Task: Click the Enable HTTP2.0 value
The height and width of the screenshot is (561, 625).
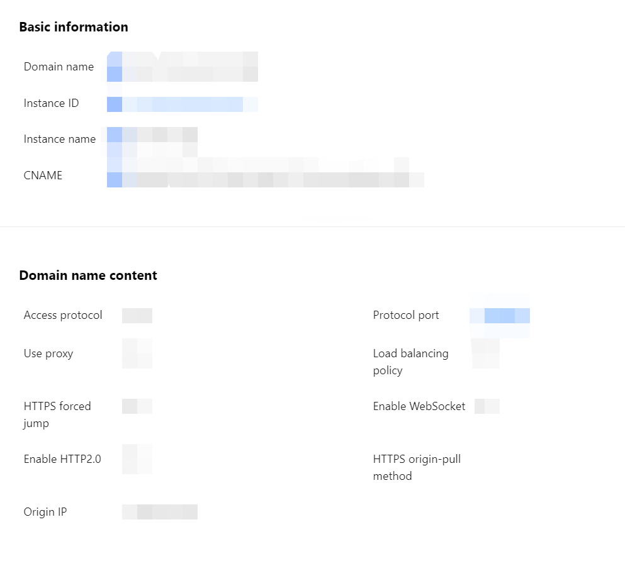Action: (x=137, y=459)
